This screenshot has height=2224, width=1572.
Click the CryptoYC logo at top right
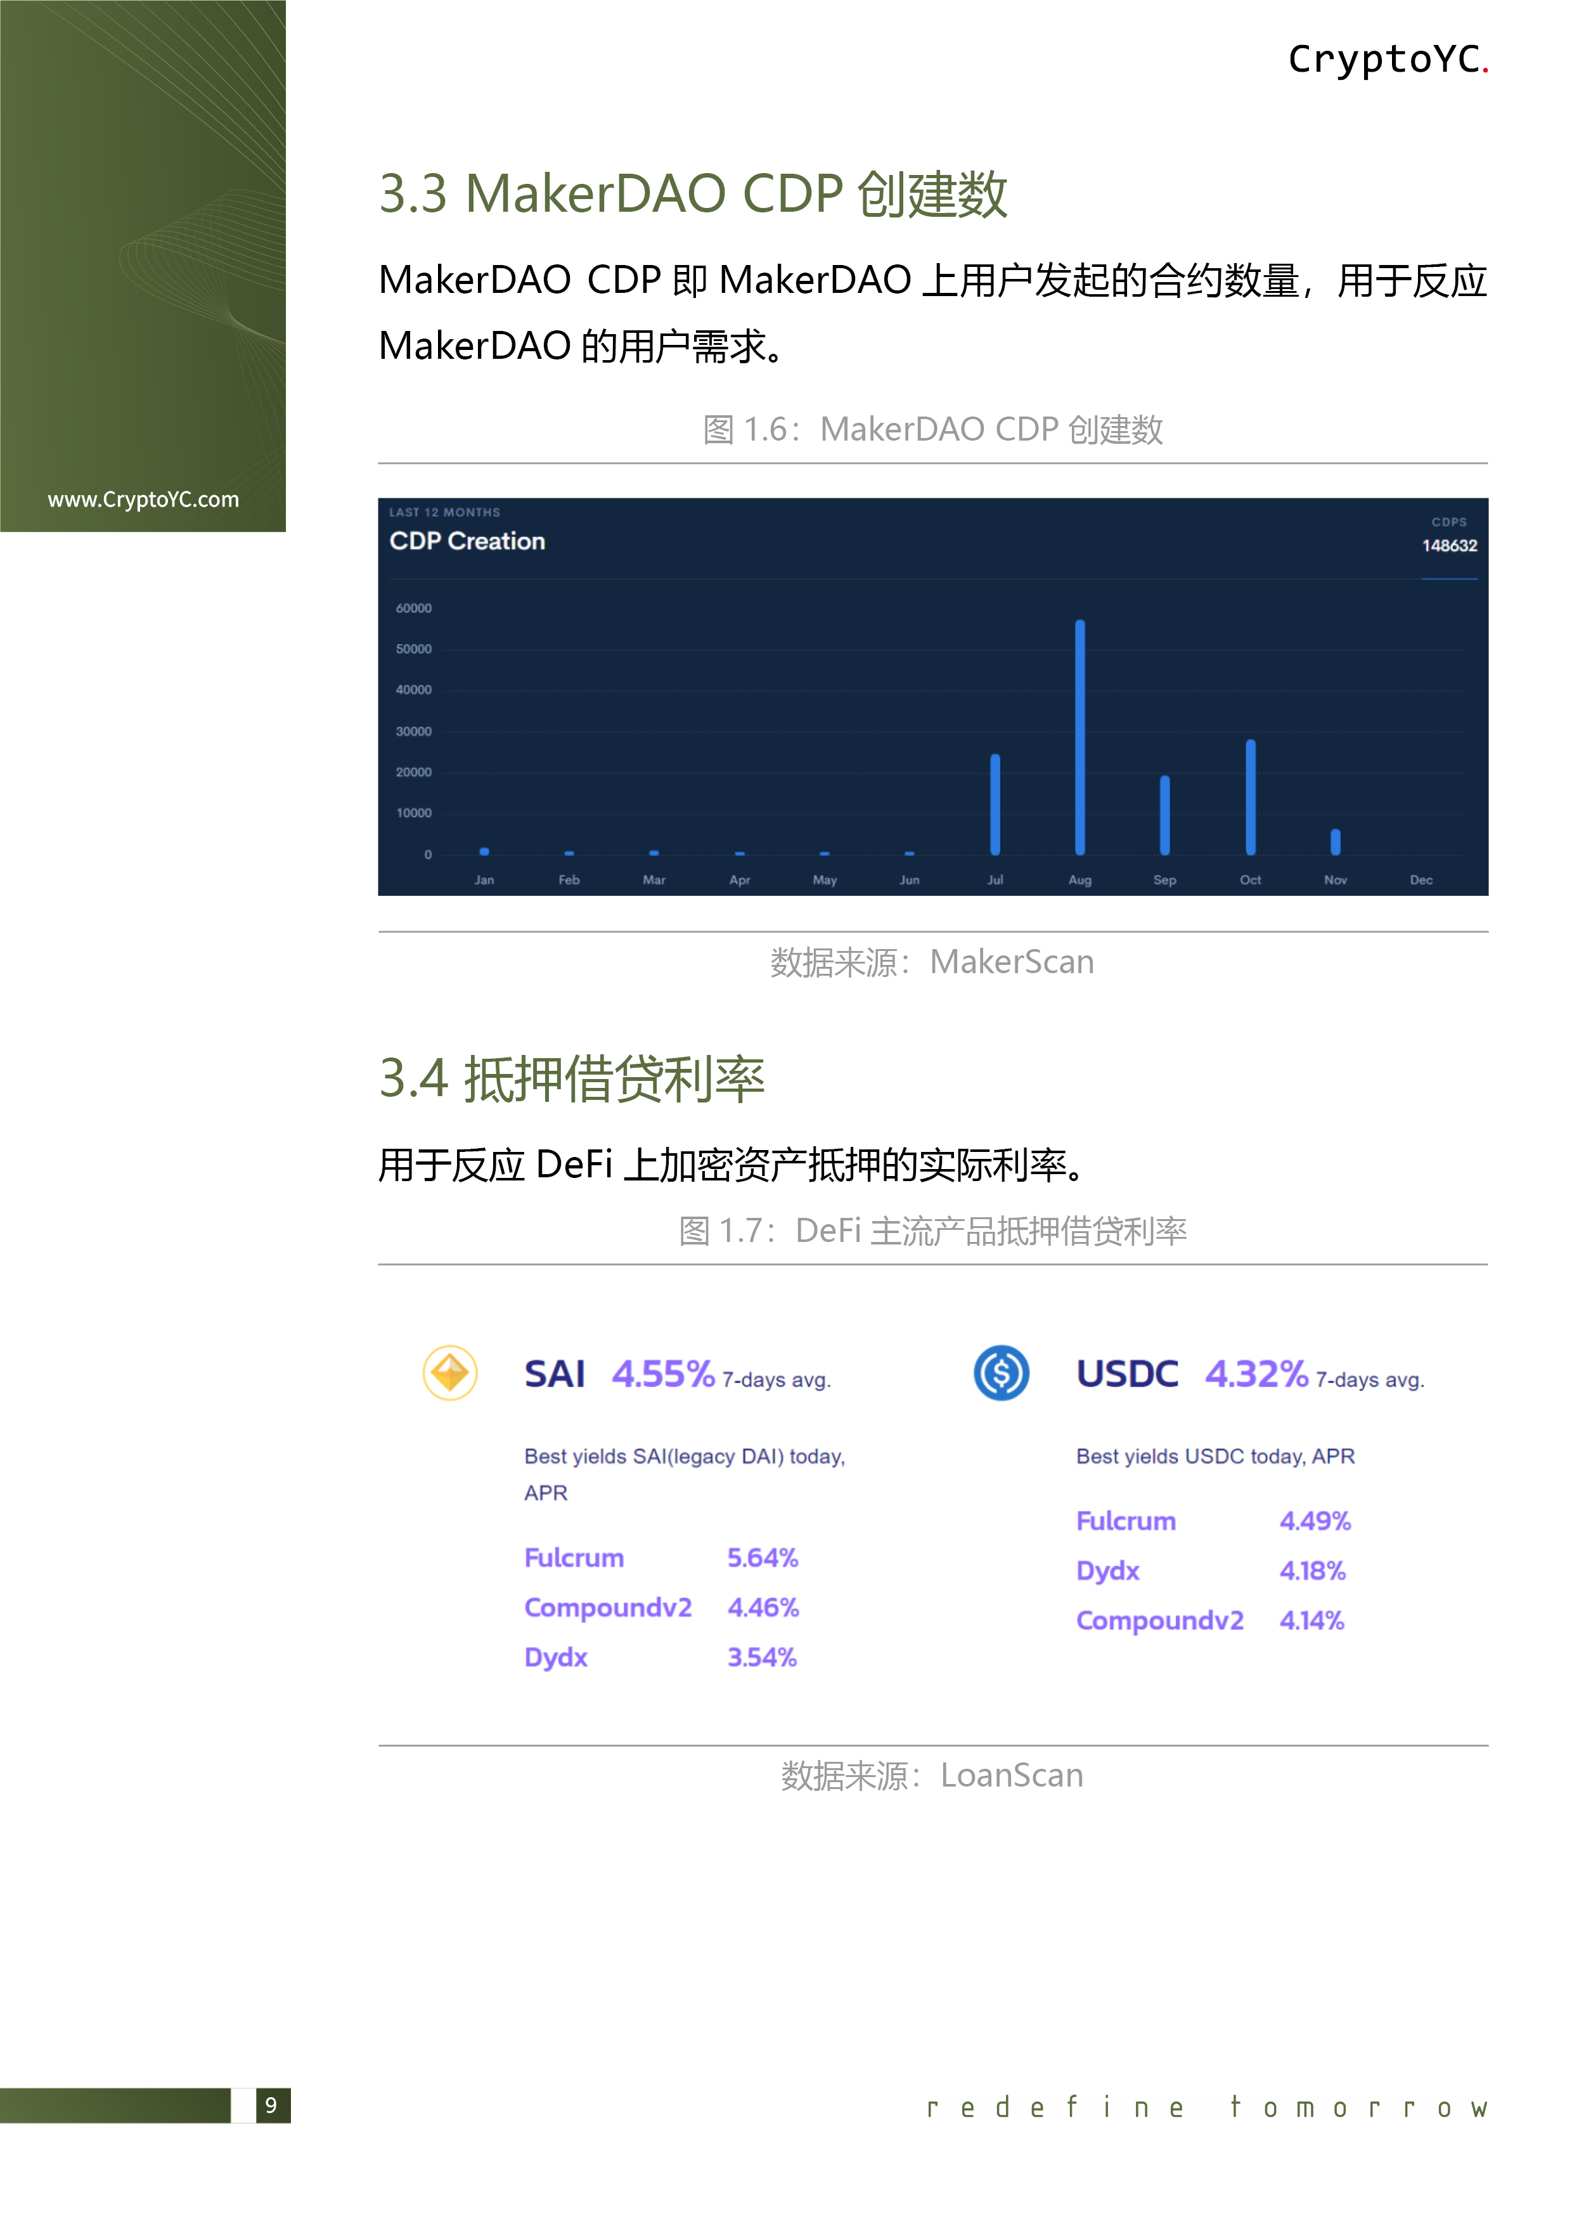[1388, 60]
